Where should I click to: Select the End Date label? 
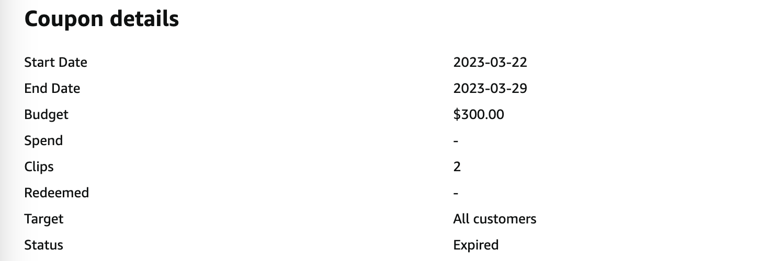click(x=52, y=89)
